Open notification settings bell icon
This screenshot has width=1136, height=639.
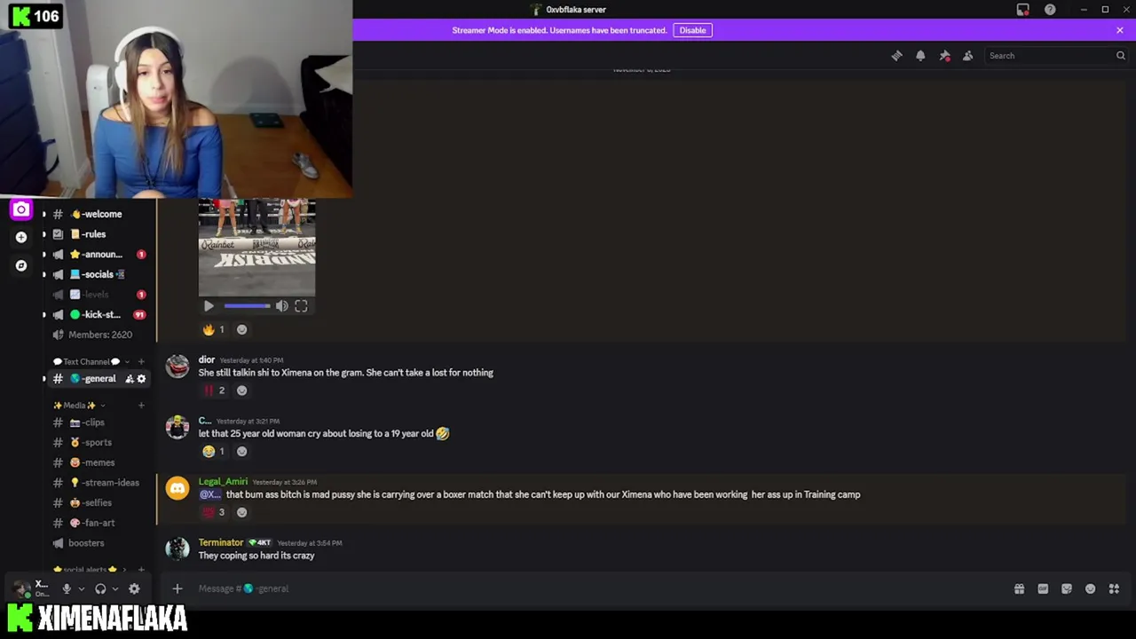coord(920,56)
